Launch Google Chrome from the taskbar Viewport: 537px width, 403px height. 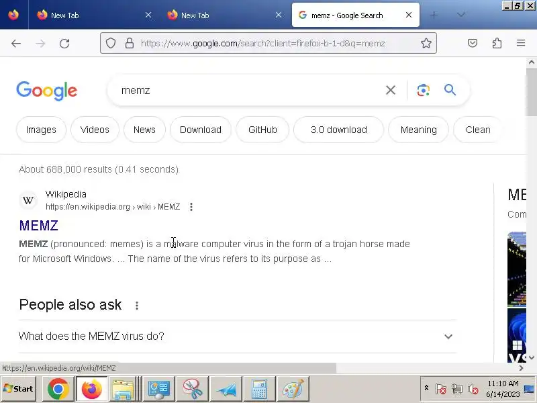[58, 389]
